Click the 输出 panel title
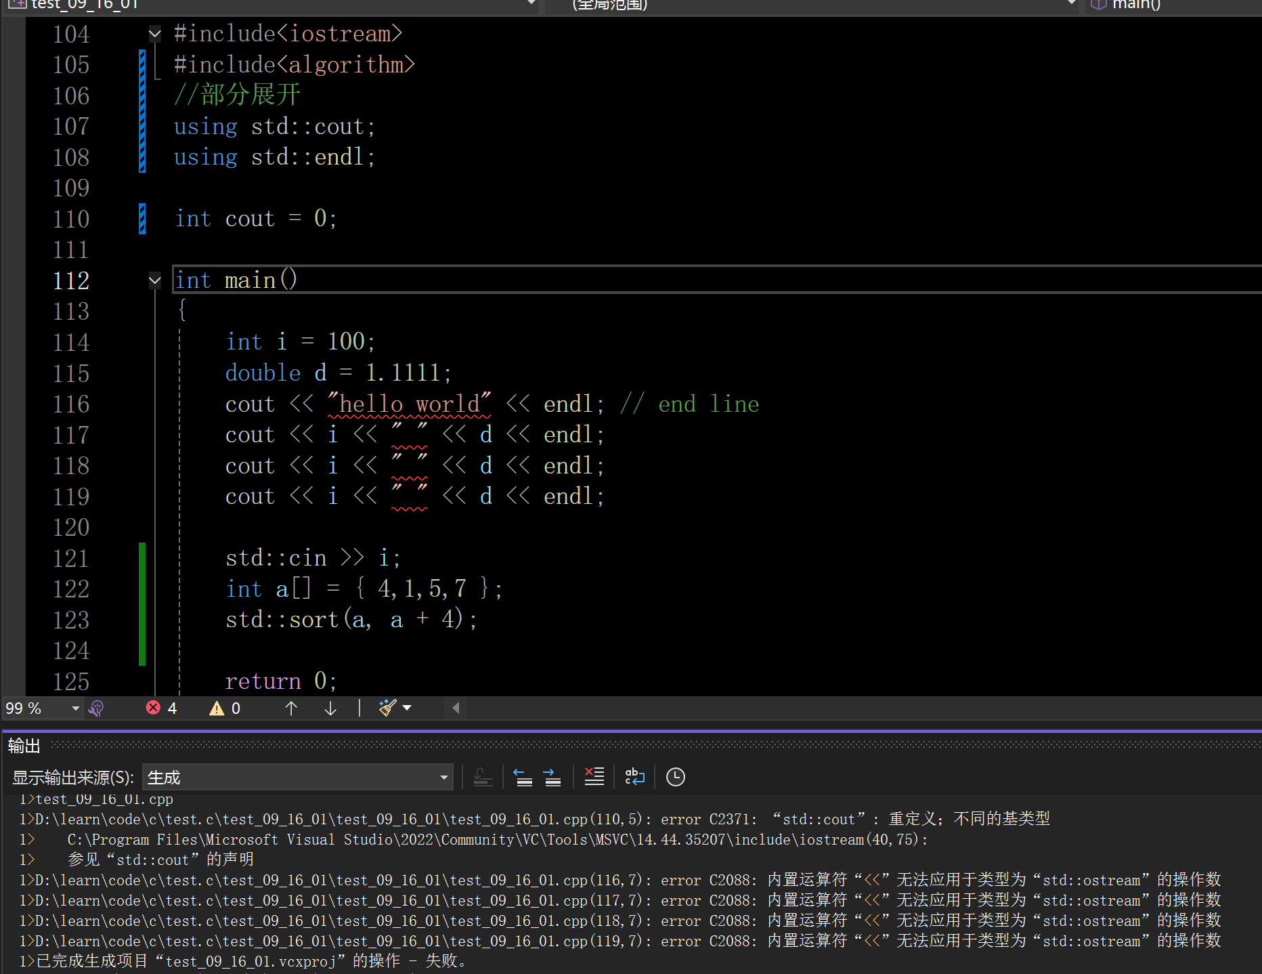 24,746
